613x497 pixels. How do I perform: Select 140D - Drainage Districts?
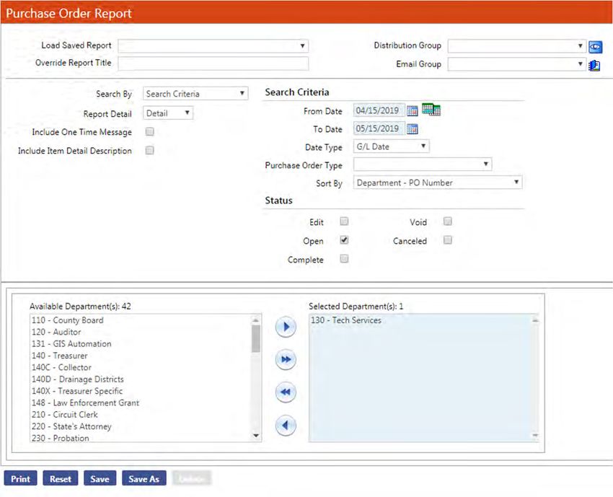click(x=77, y=379)
